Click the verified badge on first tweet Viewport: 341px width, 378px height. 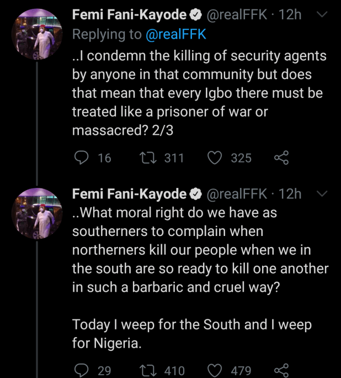195,15
